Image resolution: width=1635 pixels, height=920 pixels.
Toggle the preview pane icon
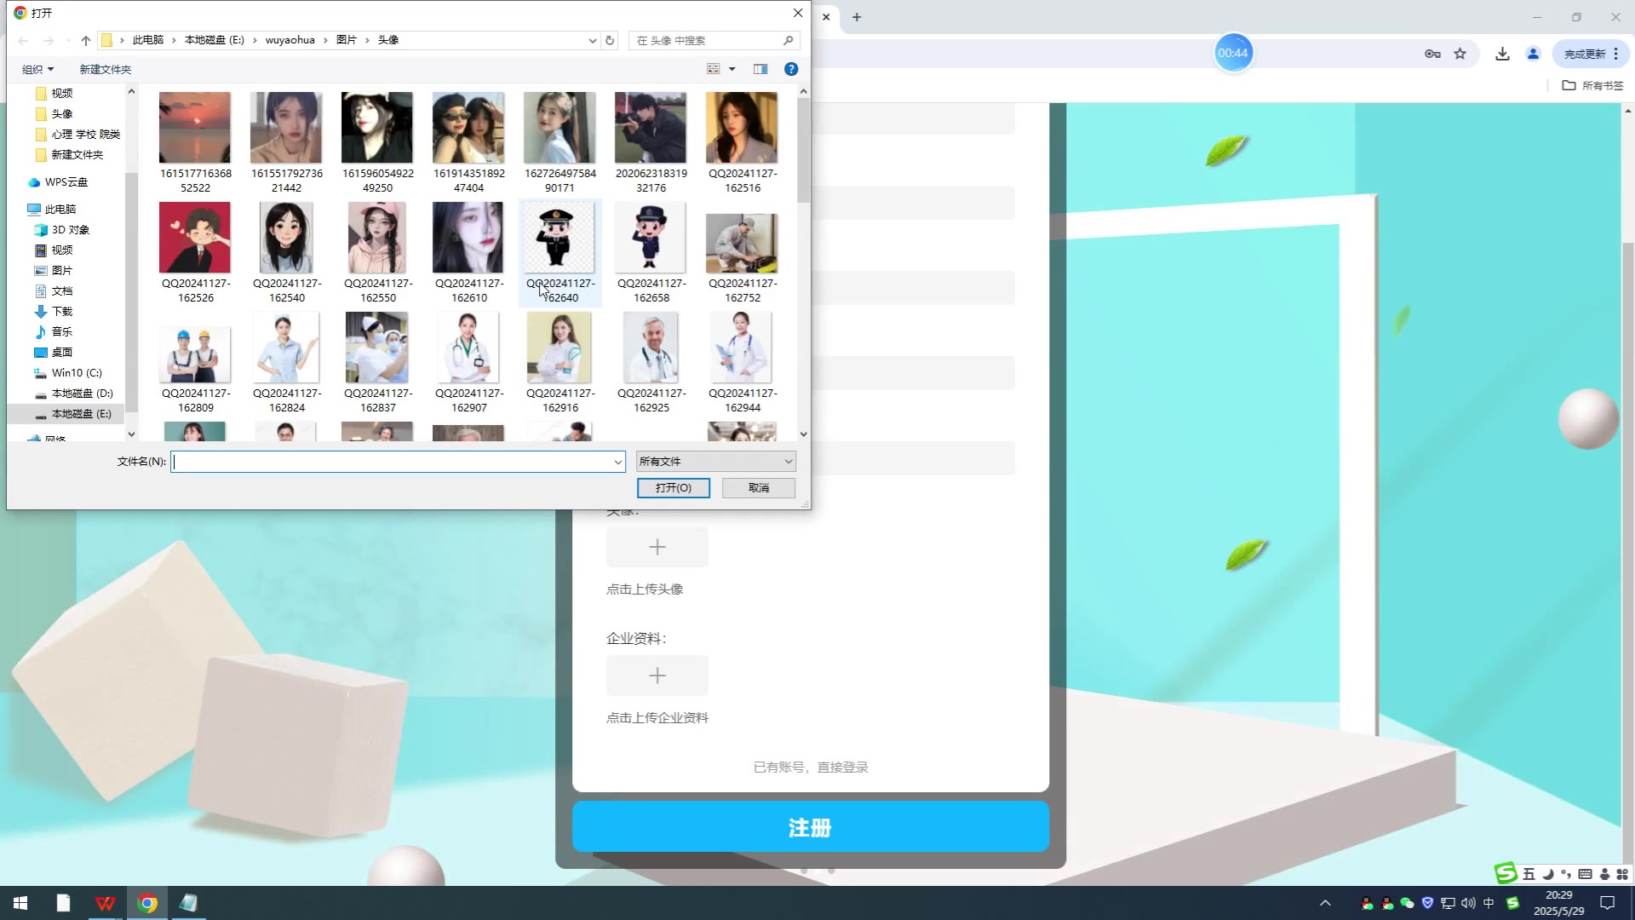[x=760, y=69]
